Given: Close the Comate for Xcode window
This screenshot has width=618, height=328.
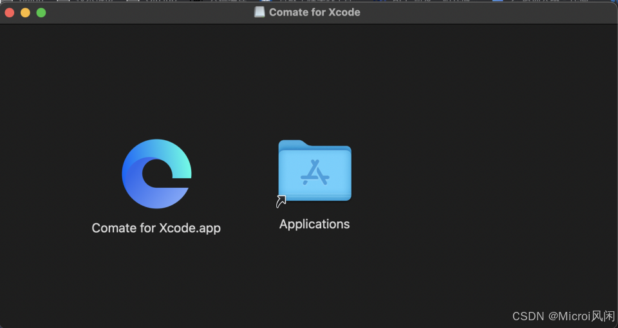Looking at the screenshot, I should [x=10, y=13].
